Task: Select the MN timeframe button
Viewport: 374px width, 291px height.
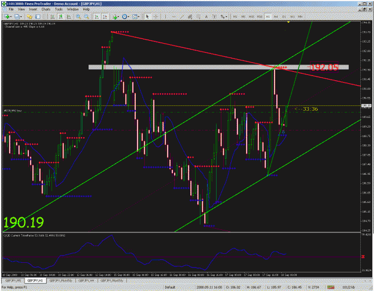Action: point(300,17)
